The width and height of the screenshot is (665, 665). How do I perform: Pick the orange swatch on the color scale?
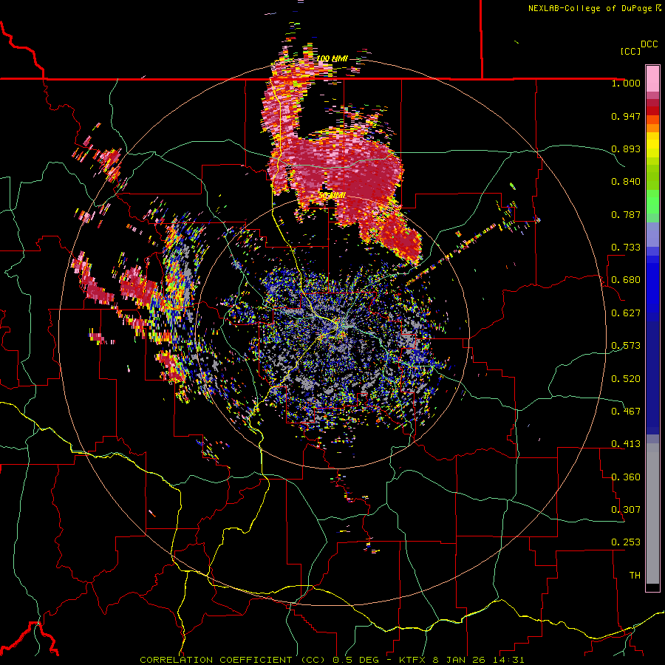tap(652, 128)
